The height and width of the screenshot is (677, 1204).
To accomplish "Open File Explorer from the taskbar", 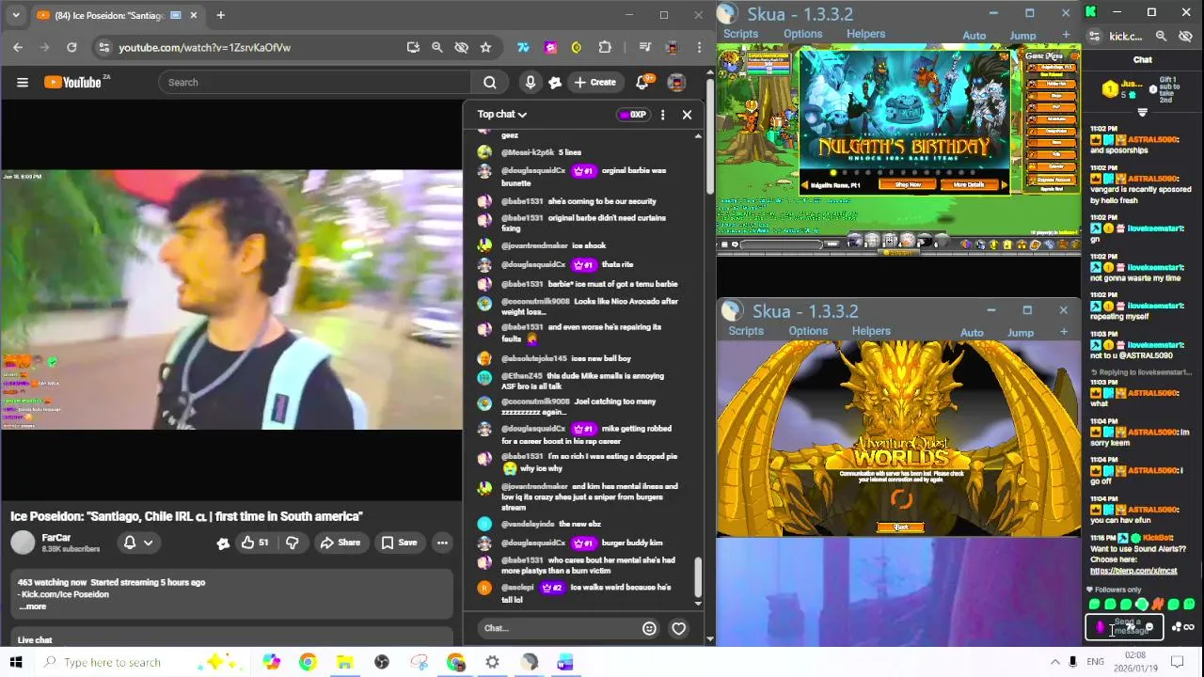I will pos(344,662).
